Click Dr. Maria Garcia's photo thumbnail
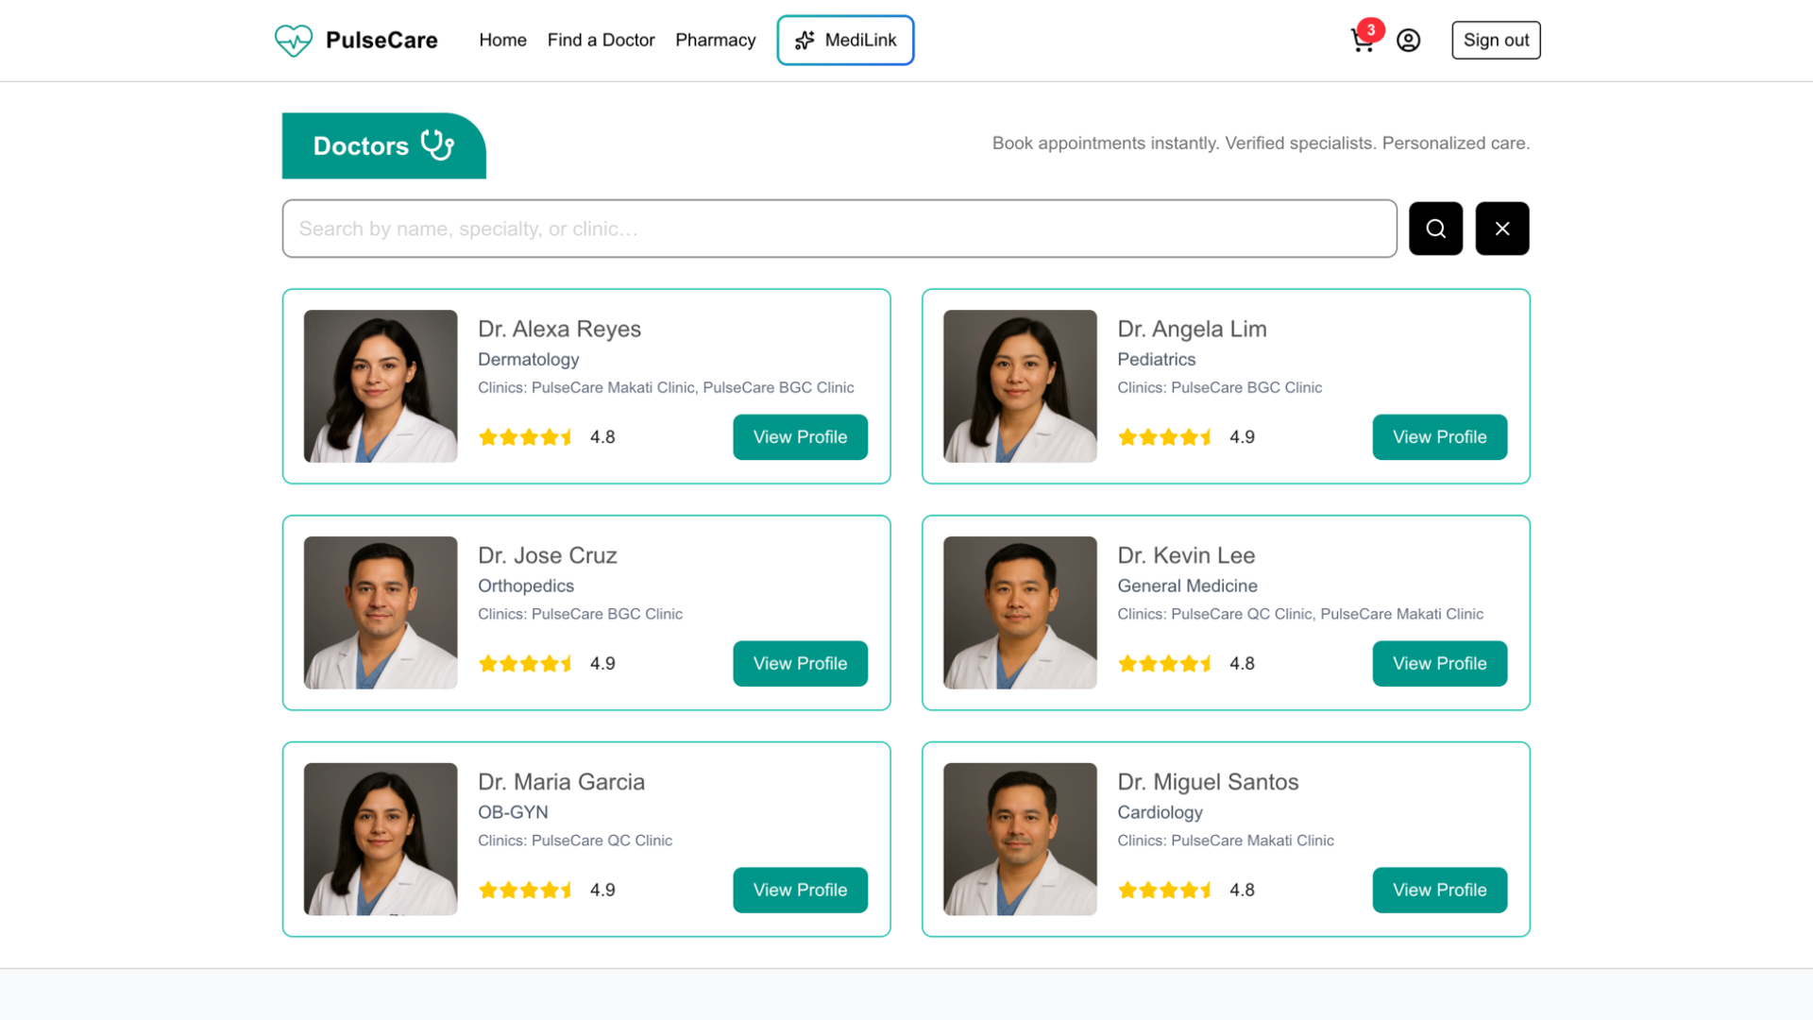This screenshot has width=1813, height=1020. pyautogui.click(x=381, y=839)
